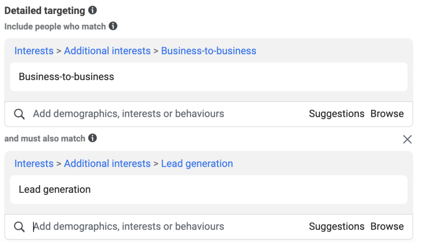Click the blue Business-to-business breadcrumb link
Screen dimensions: 424x242
click(x=209, y=51)
